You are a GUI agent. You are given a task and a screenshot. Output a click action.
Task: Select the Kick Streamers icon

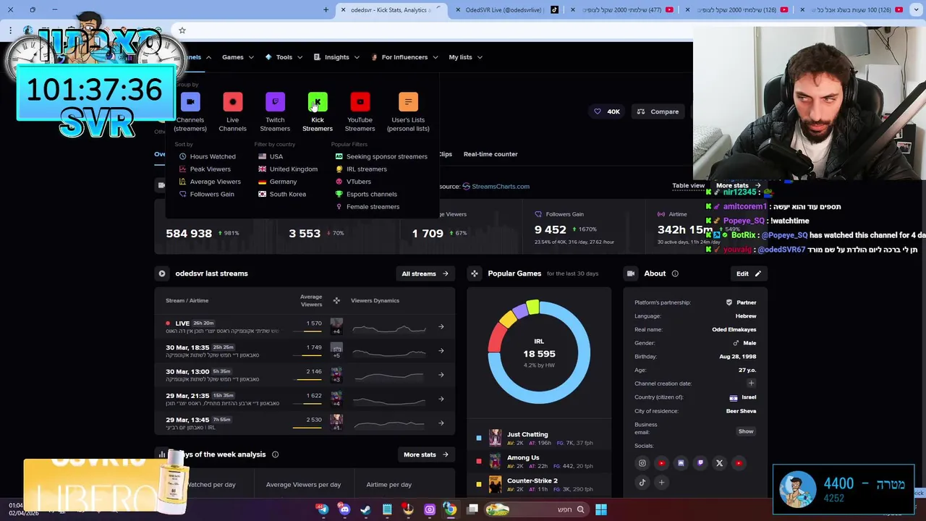point(318,102)
